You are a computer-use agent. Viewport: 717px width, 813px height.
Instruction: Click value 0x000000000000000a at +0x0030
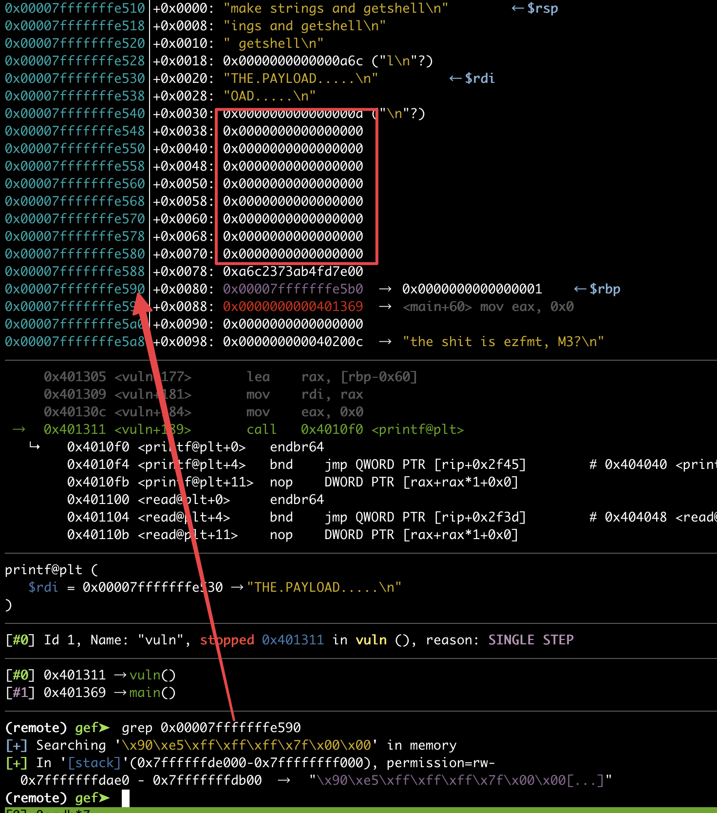pyautogui.click(x=293, y=114)
